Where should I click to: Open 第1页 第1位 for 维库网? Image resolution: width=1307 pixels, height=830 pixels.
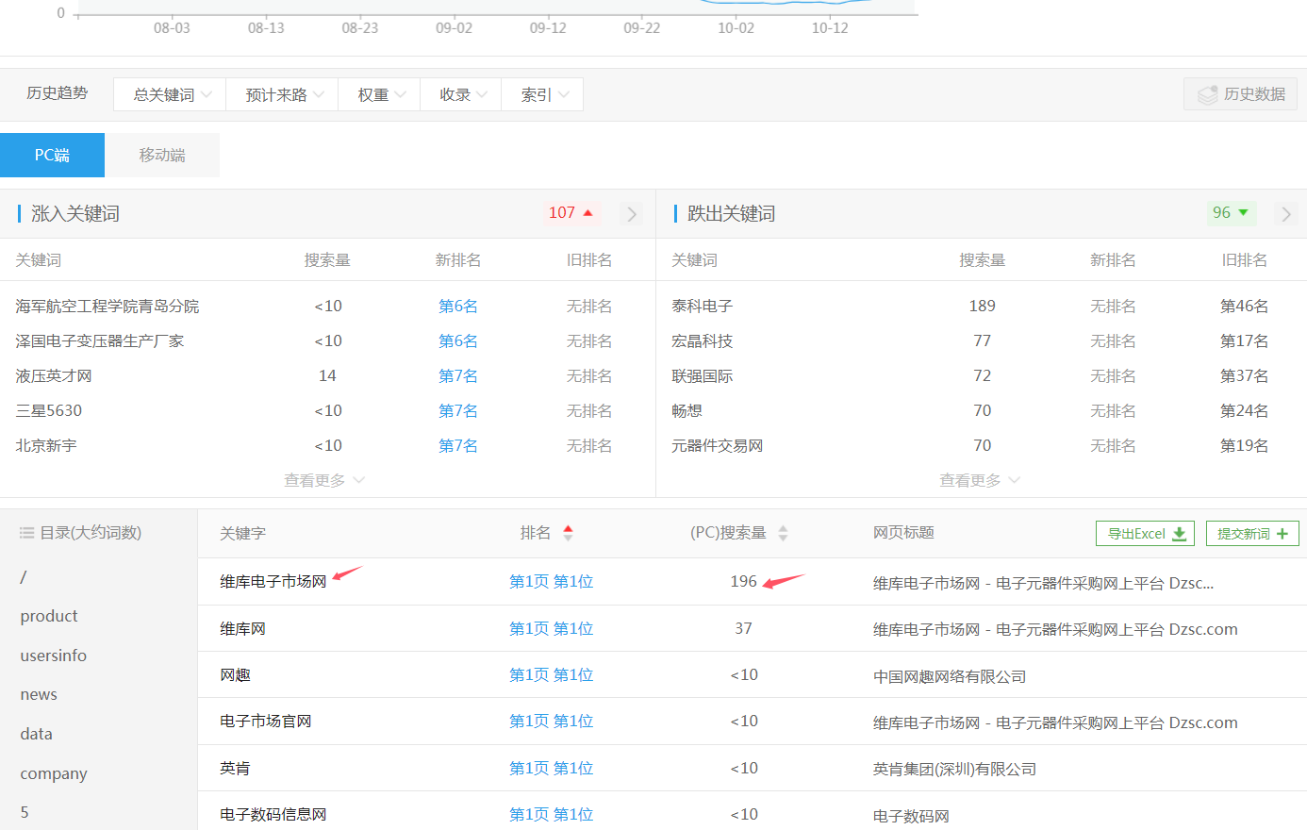(552, 629)
